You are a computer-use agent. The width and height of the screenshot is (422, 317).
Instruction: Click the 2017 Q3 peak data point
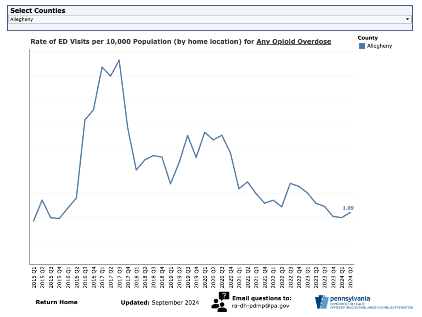coord(119,60)
